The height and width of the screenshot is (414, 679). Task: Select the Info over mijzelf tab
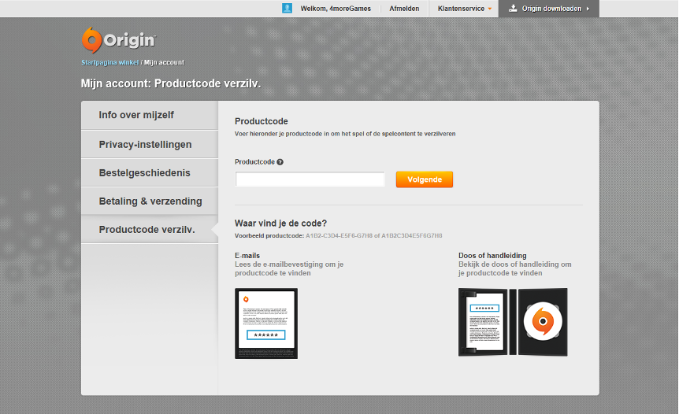click(150, 115)
